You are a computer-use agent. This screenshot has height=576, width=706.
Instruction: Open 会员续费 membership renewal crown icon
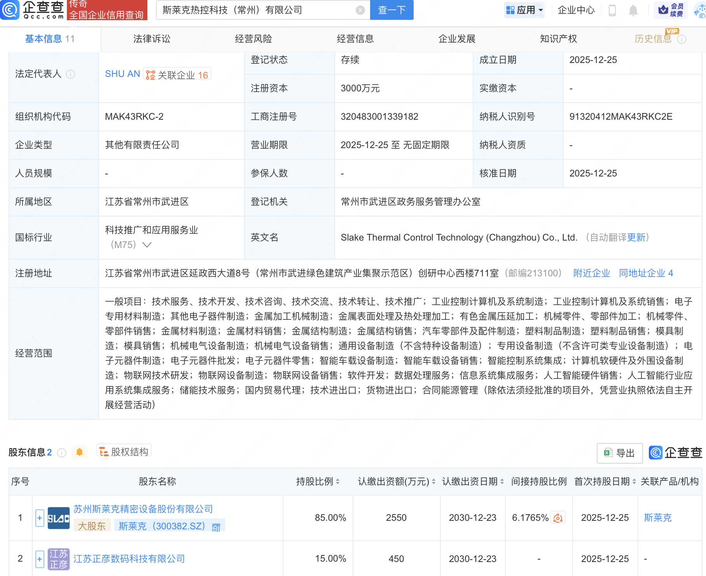(671, 10)
